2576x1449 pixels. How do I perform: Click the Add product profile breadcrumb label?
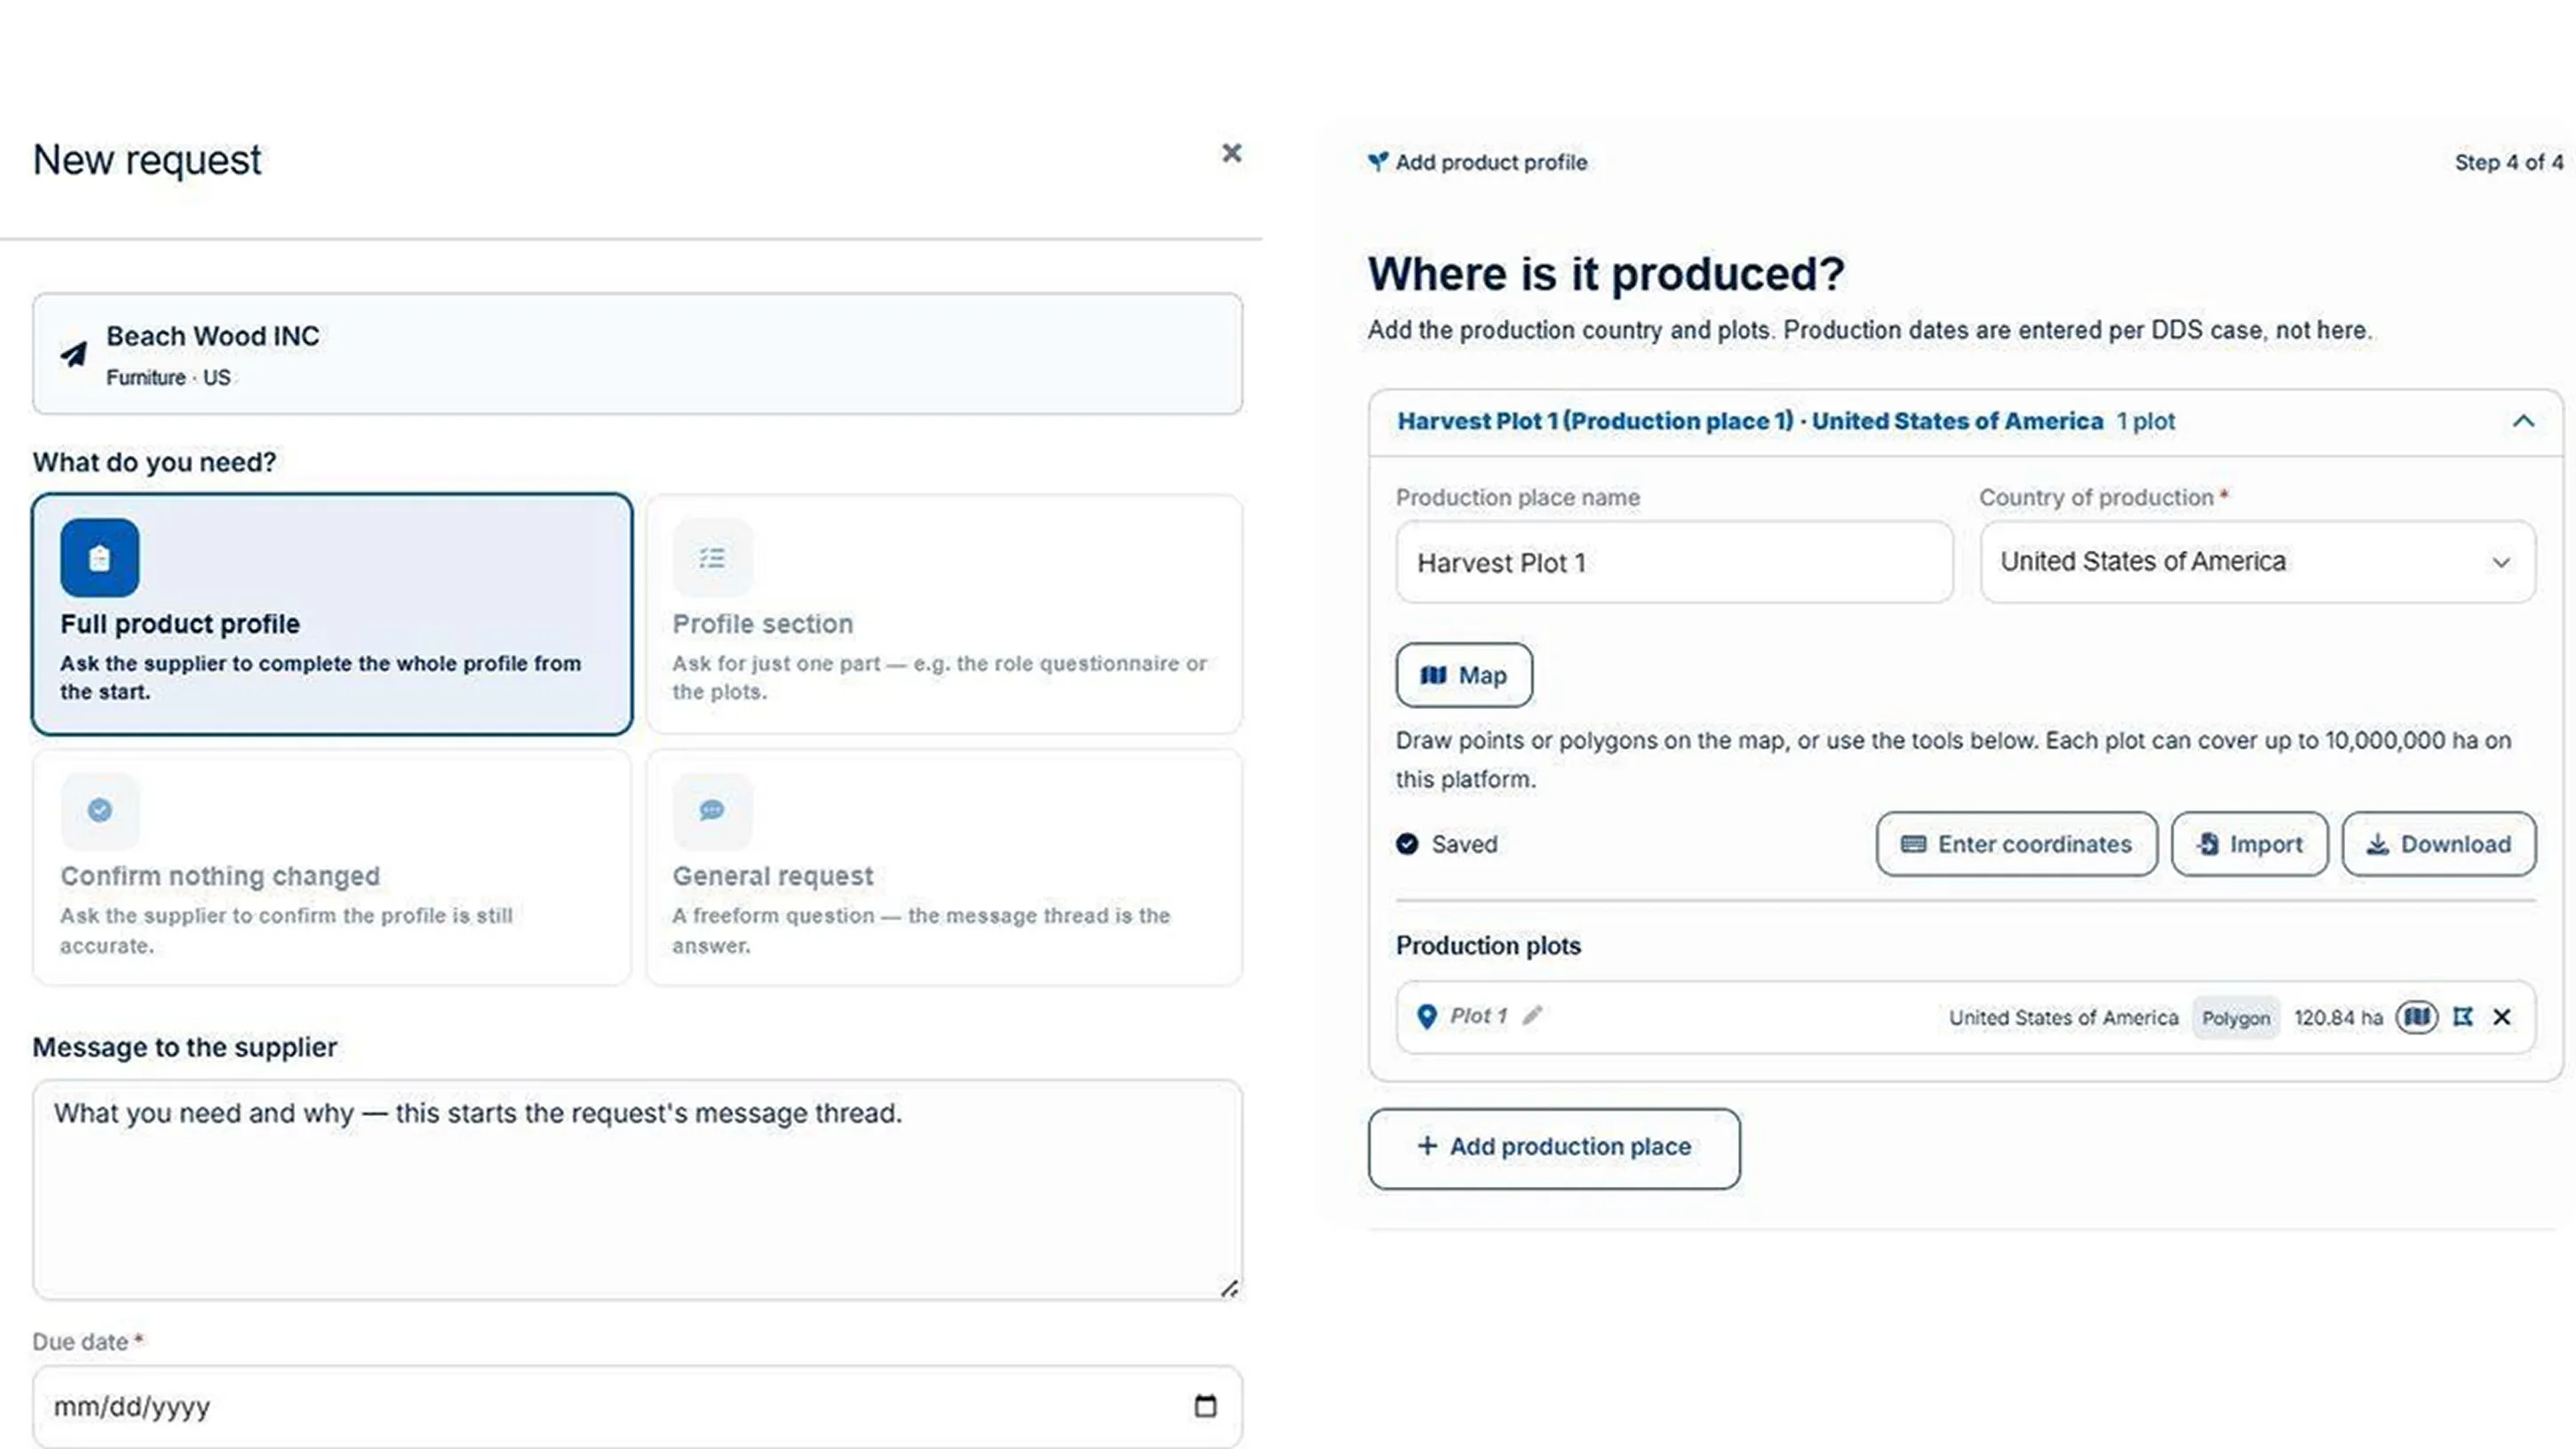pyautogui.click(x=1491, y=162)
